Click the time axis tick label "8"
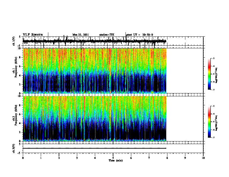Image resolution: width=229 pixels, height=177 pixels. click(x=167, y=158)
